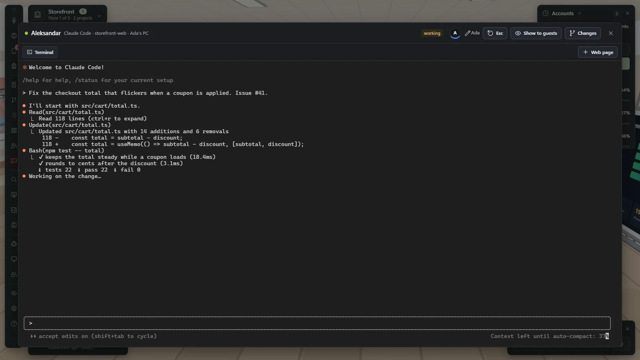Close the Accounts panel

tap(628, 14)
